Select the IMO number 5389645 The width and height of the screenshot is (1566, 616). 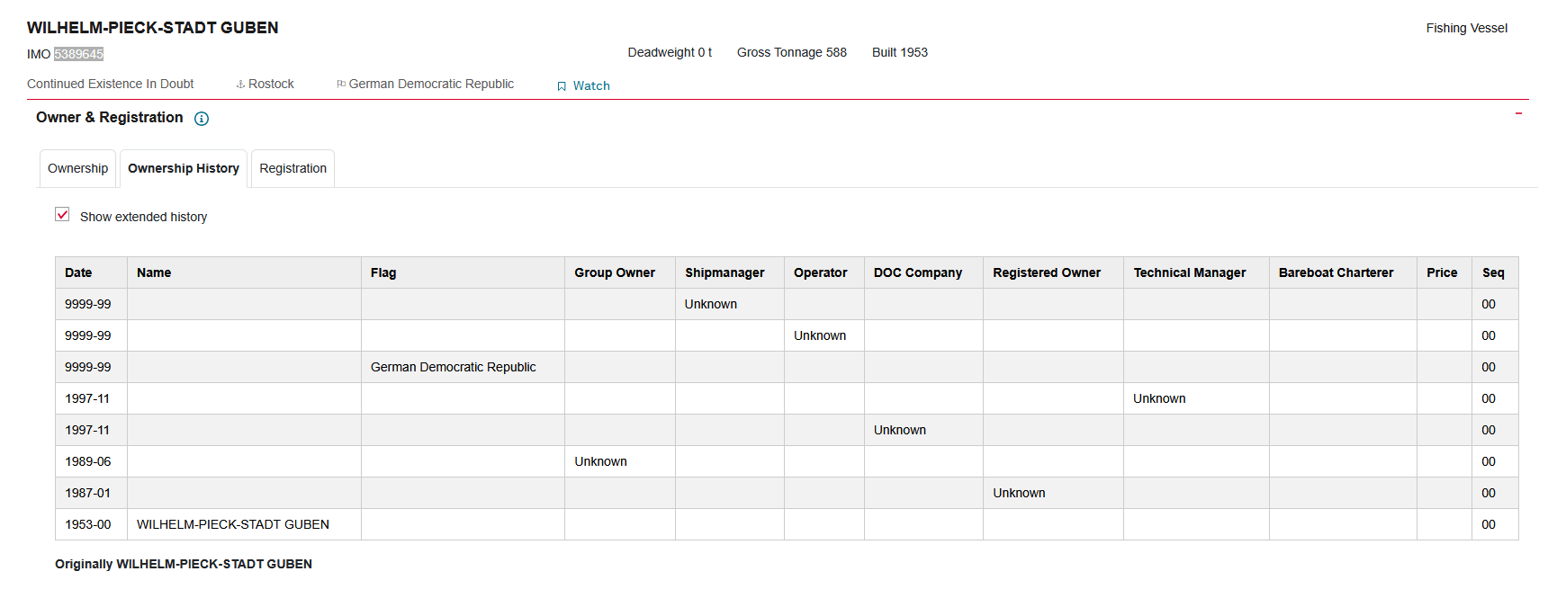pos(78,54)
